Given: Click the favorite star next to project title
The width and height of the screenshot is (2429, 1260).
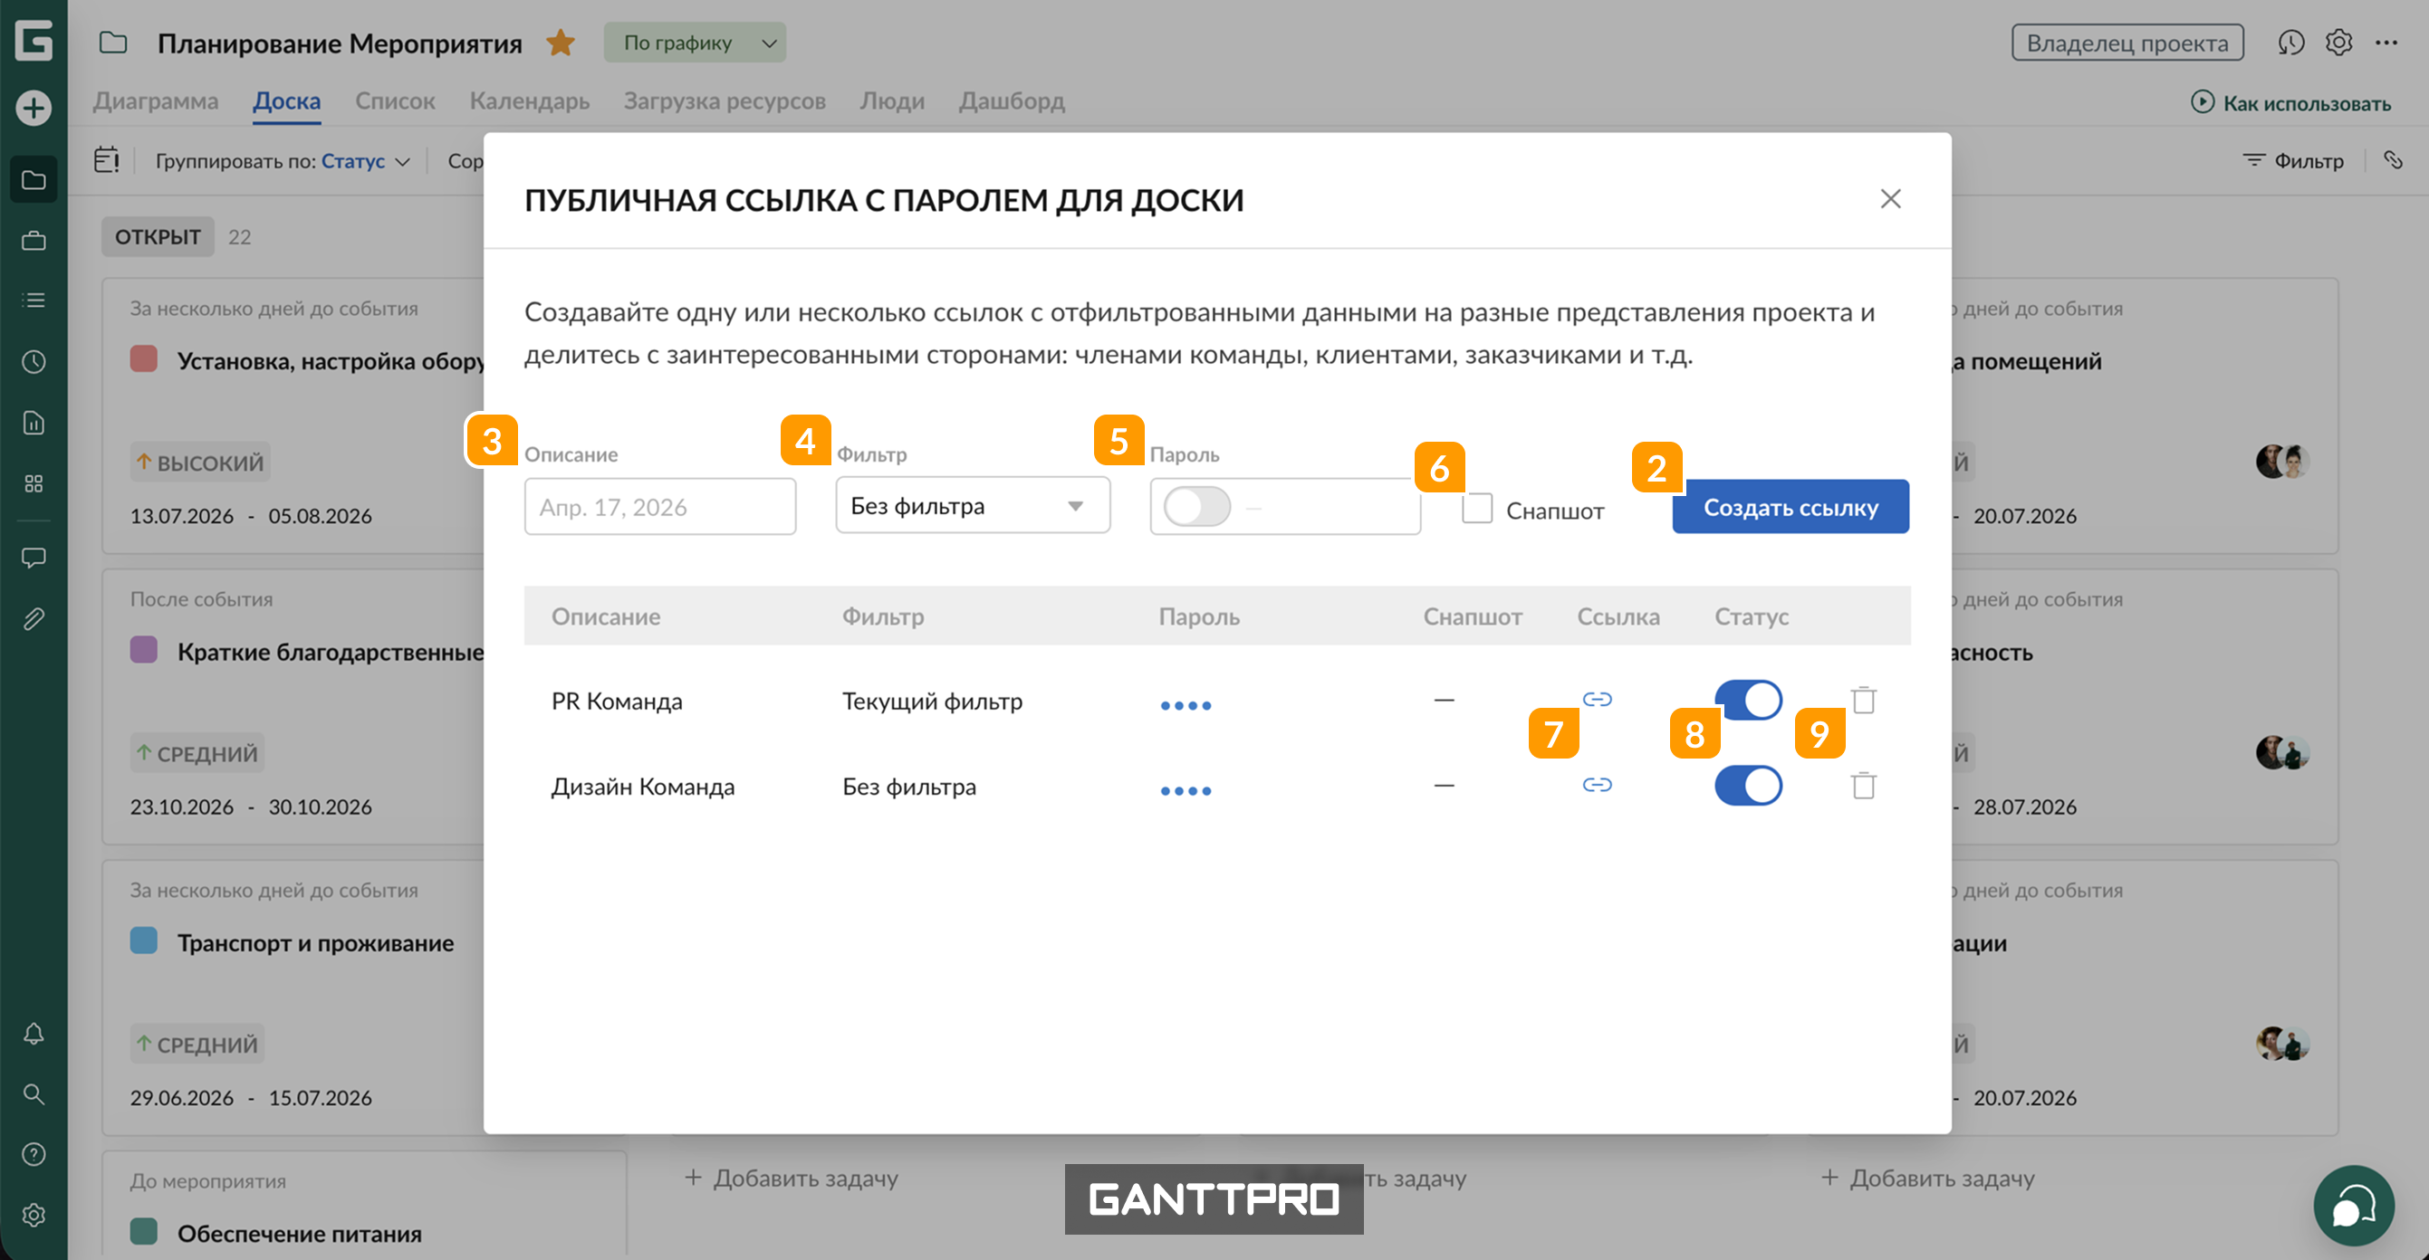Looking at the screenshot, I should (560, 43).
